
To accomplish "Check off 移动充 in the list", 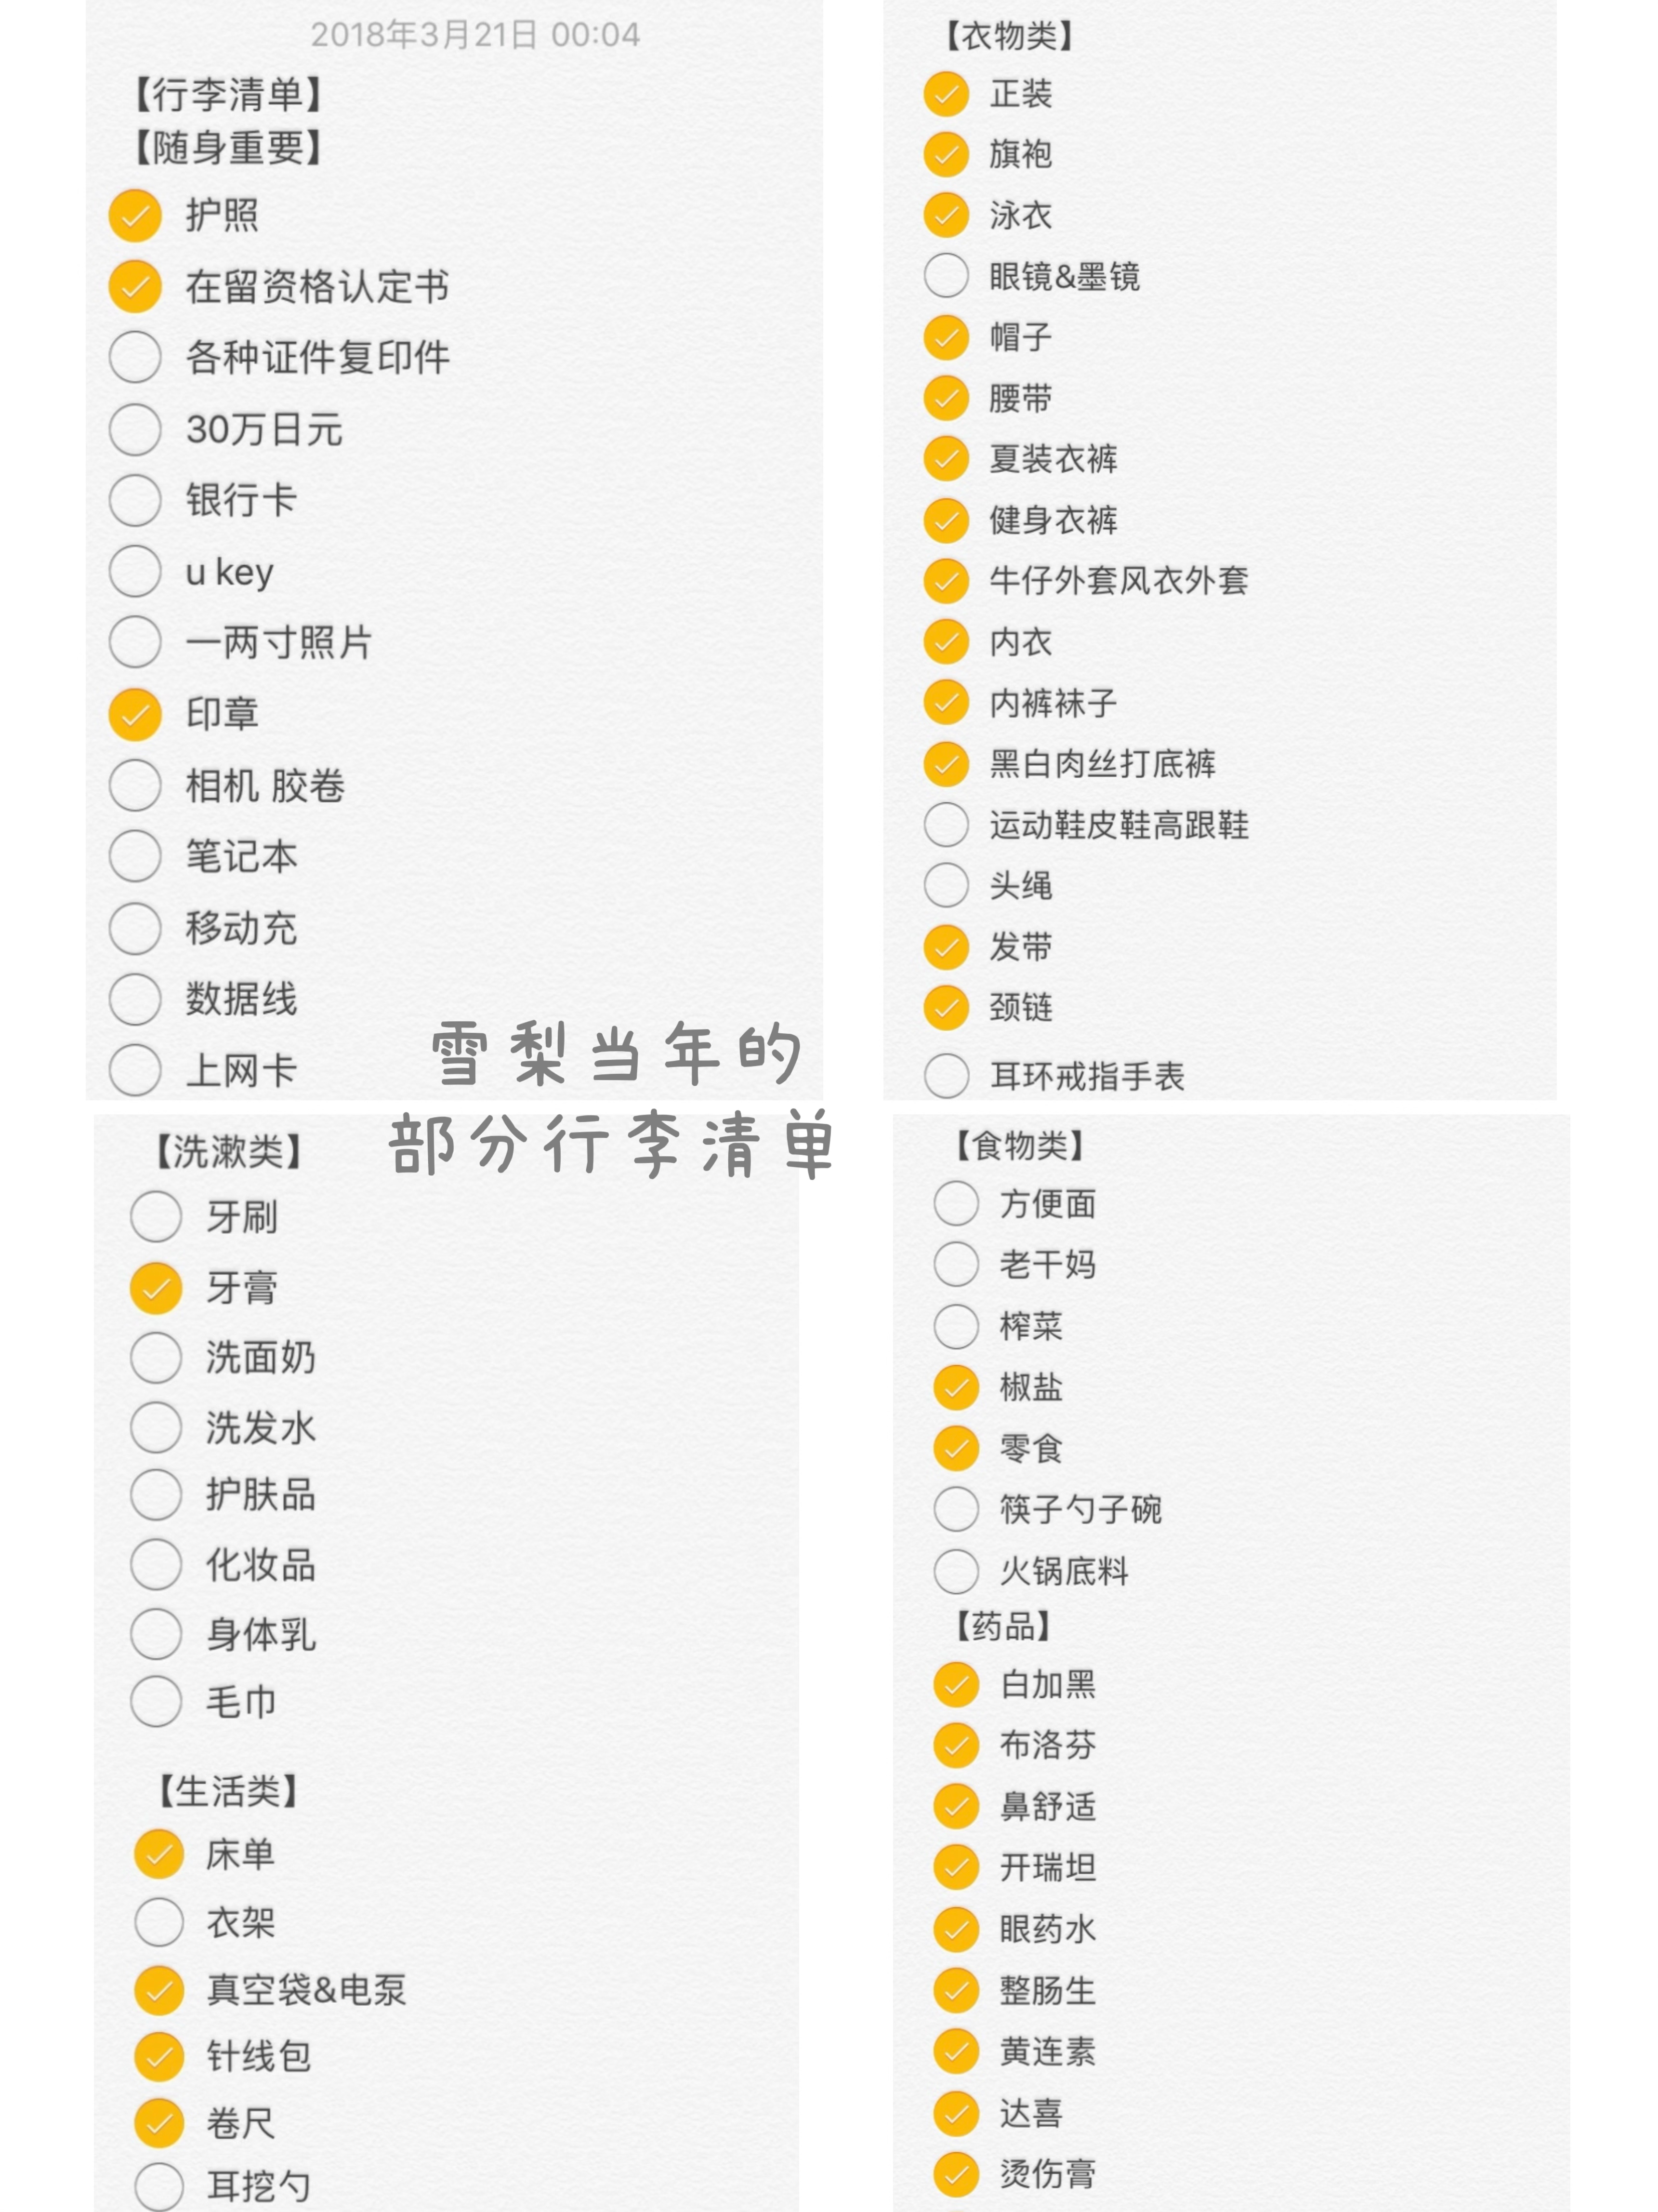I will pos(135,928).
